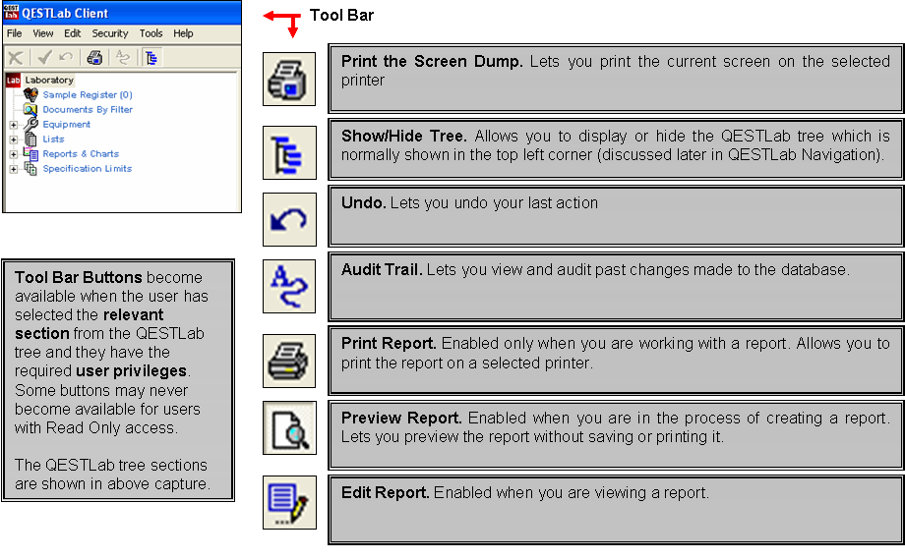The image size is (905, 560).
Task: Click the grey X button in QESTLab Client toolbar
Action: (16, 57)
